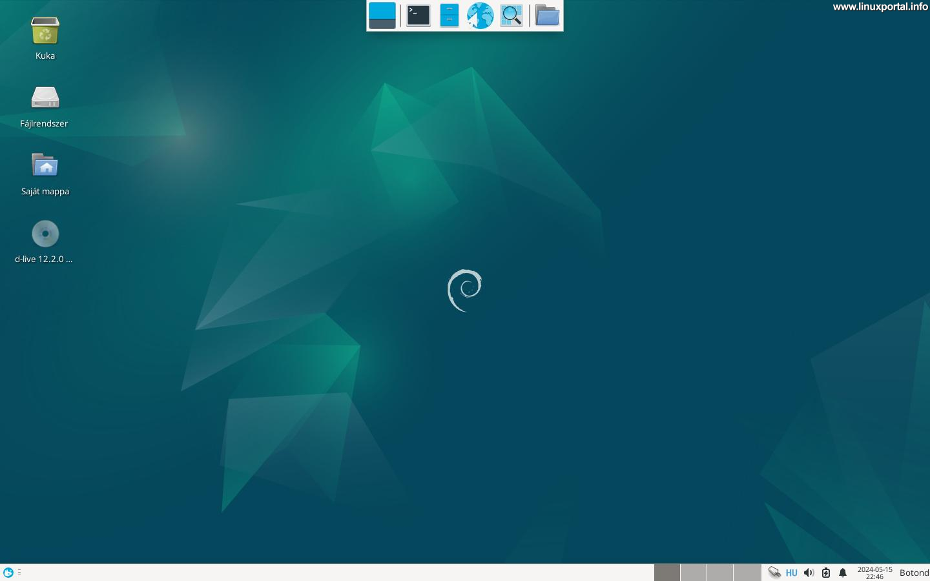Open the Botond user menu
Screen dimensions: 930x581
pyautogui.click(x=914, y=573)
